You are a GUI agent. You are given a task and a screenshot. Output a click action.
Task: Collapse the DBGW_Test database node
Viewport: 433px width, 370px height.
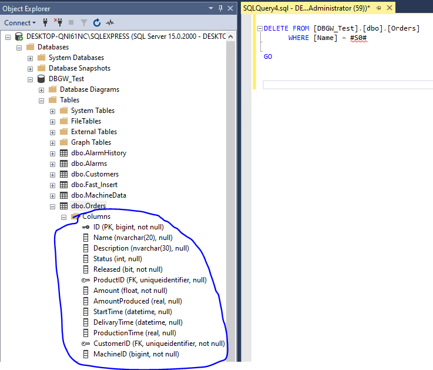click(30, 79)
